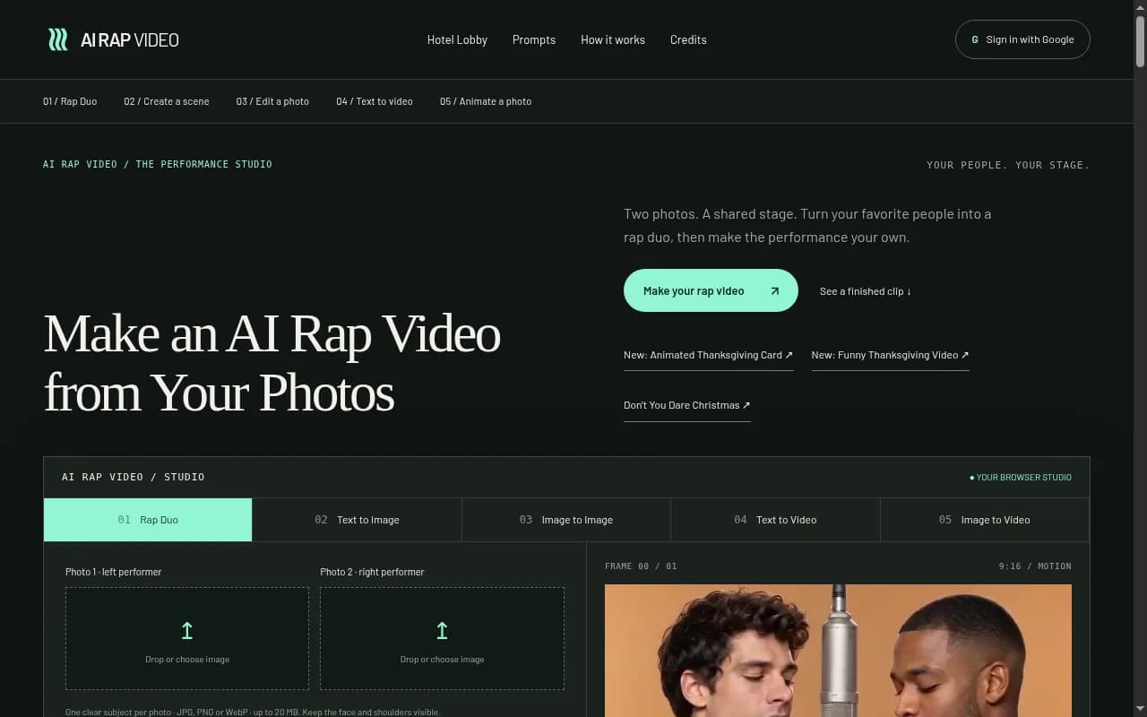Open Don't You Dare Christmas link
Viewport: 1147px width, 717px height.
point(686,405)
